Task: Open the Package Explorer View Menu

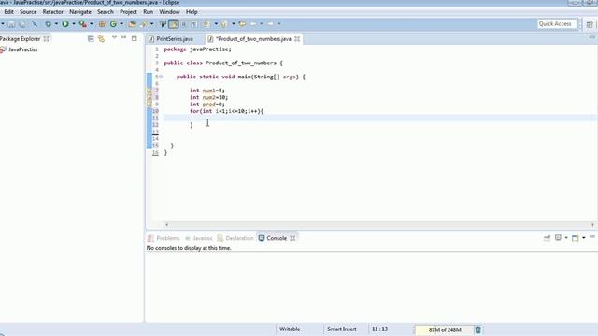Action: (114, 37)
